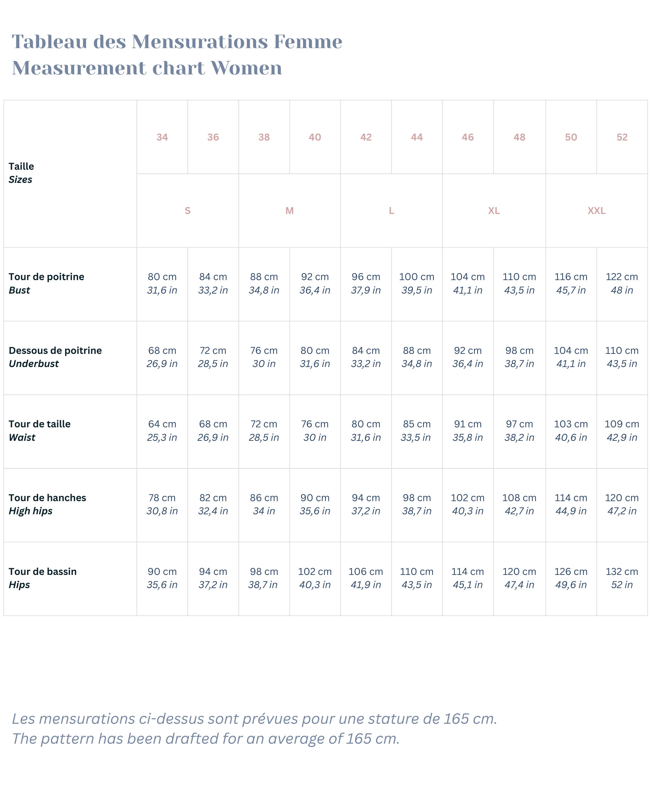Select the XXL size group header
The image size is (650, 812).
click(596, 210)
